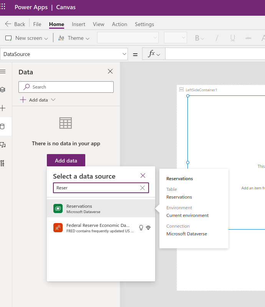Click 'Current environment' in details card
Image resolution: width=265 pixels, height=307 pixels.
coord(187,215)
